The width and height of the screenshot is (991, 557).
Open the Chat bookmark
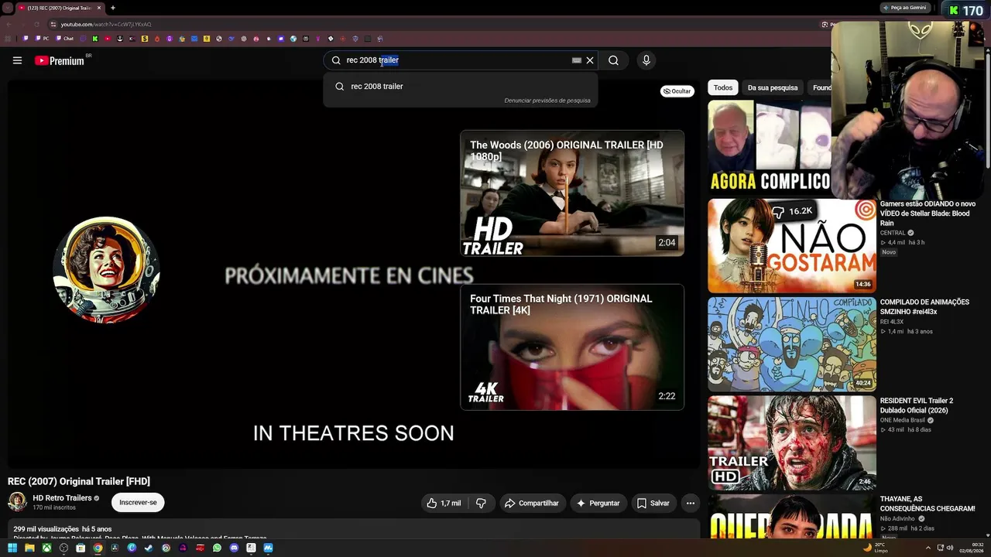tap(64, 39)
